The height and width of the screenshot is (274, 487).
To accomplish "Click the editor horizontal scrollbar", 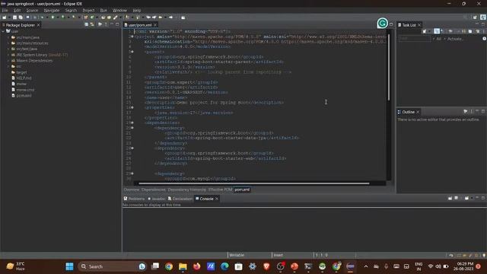I will tap(253, 183).
